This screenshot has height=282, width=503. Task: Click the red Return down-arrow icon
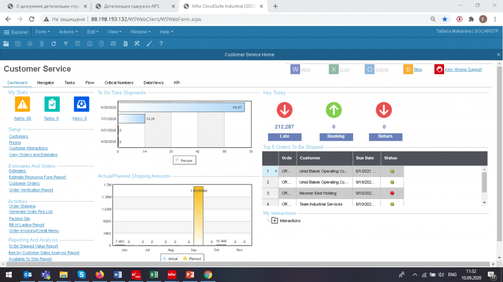click(x=384, y=110)
